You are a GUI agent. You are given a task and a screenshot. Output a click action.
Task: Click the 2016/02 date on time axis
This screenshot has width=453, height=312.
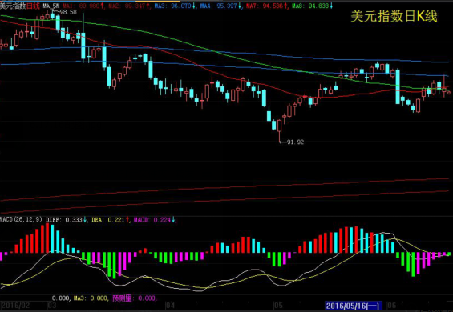15,306
